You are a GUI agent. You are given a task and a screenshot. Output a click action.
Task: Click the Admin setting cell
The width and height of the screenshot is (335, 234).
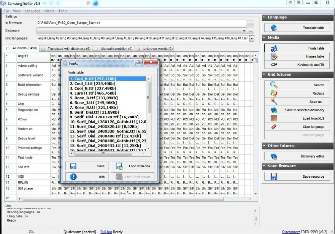[33, 67]
